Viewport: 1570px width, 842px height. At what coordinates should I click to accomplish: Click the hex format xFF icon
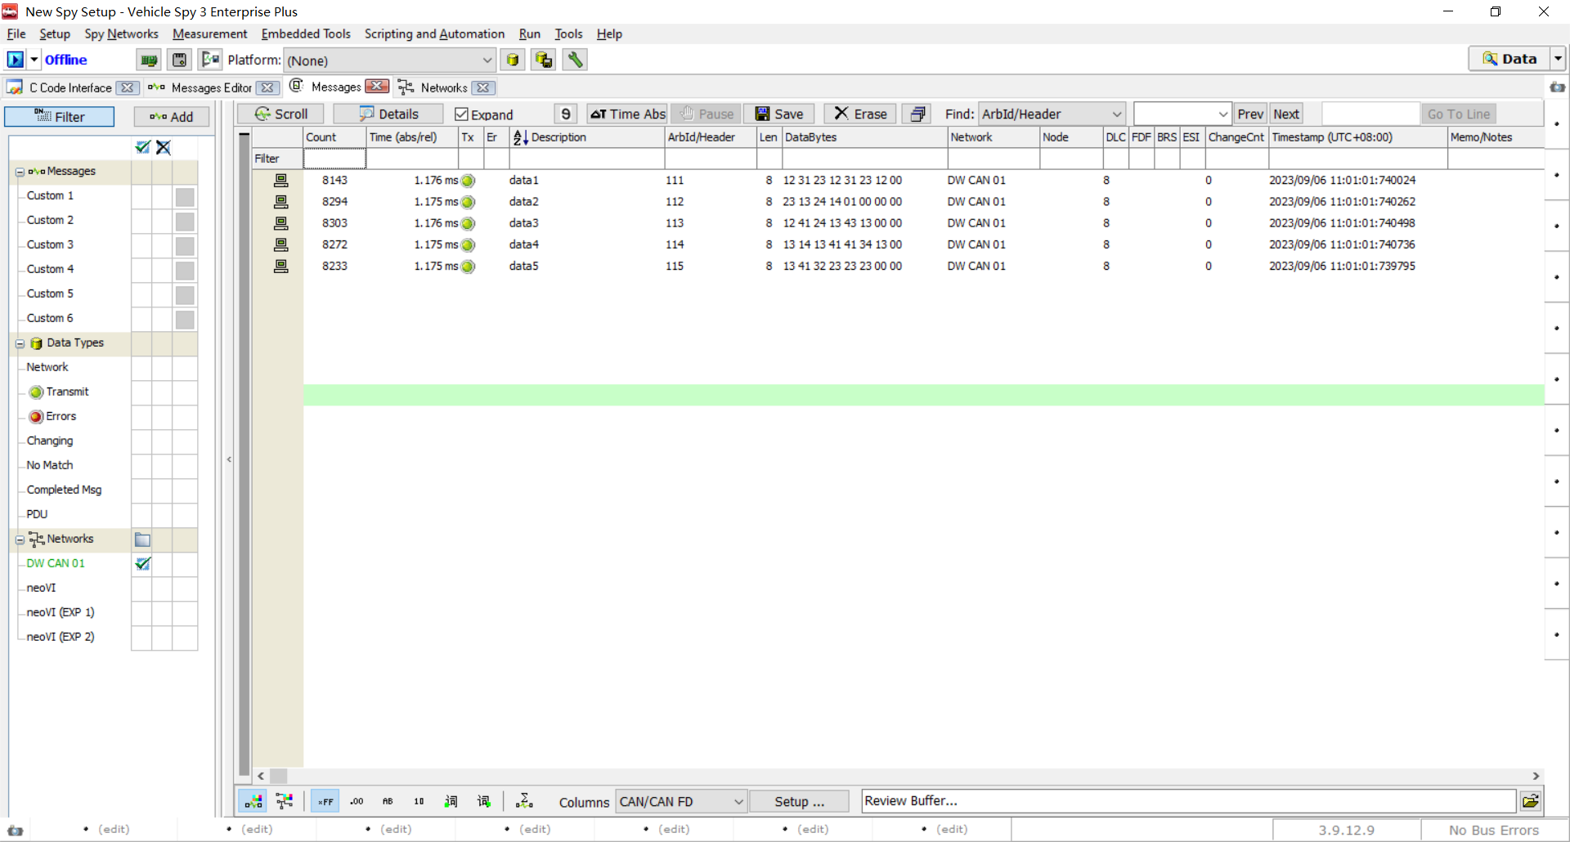[325, 801]
